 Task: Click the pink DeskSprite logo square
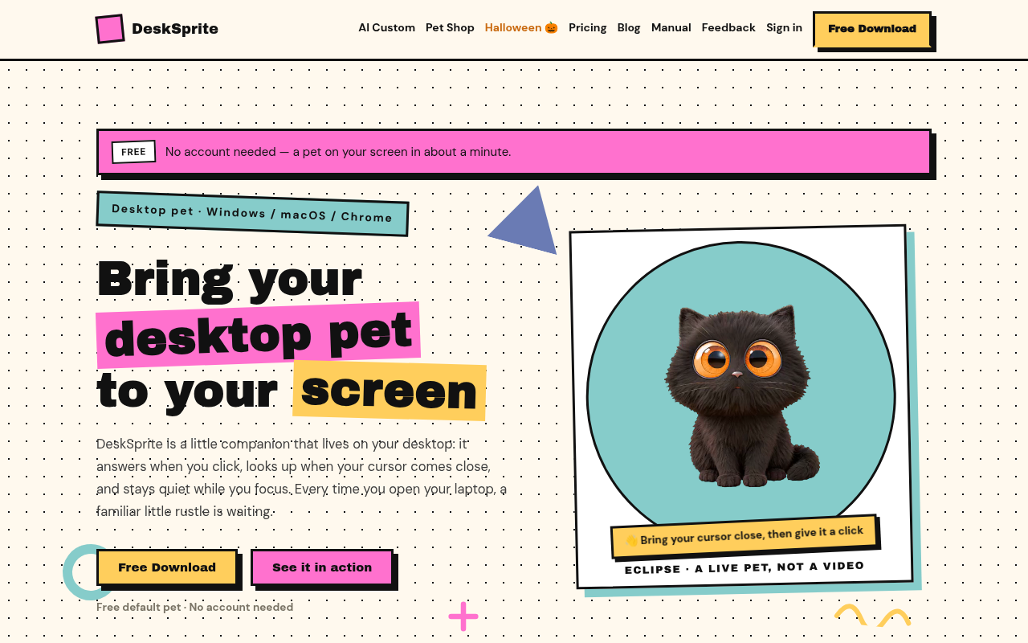[110, 29]
